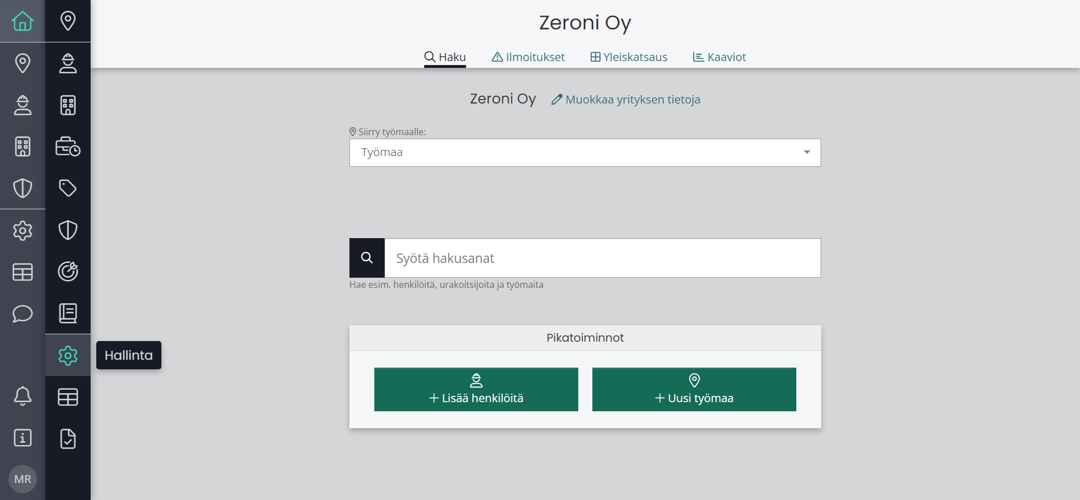Click the gear icon in the gray sidebar
This screenshot has height=500, width=1080.
(23, 230)
